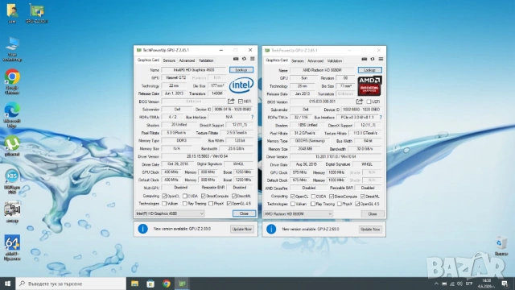515x290 pixels.
Task: Toggle Vulkan checkbox in Intel window
Action: [164, 204]
